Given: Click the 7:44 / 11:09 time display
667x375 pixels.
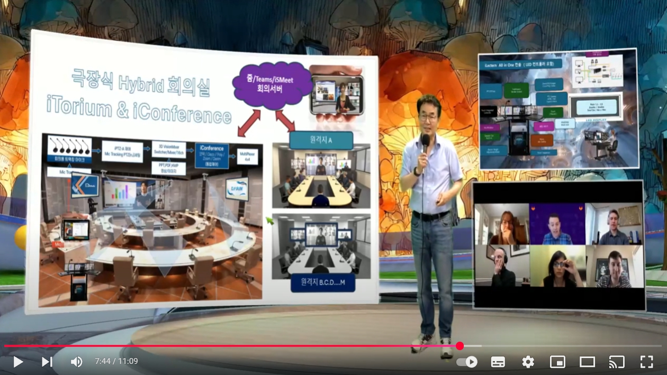Looking at the screenshot, I should [x=116, y=362].
